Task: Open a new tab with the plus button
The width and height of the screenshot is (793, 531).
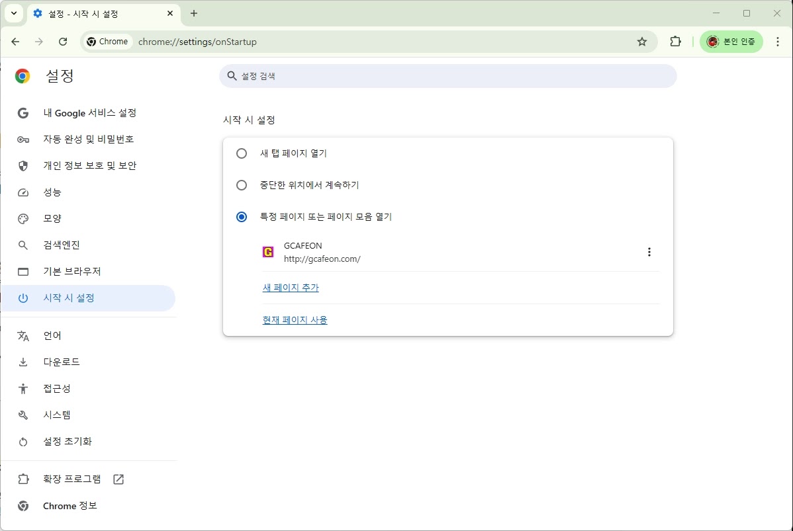Action: pyautogui.click(x=194, y=13)
